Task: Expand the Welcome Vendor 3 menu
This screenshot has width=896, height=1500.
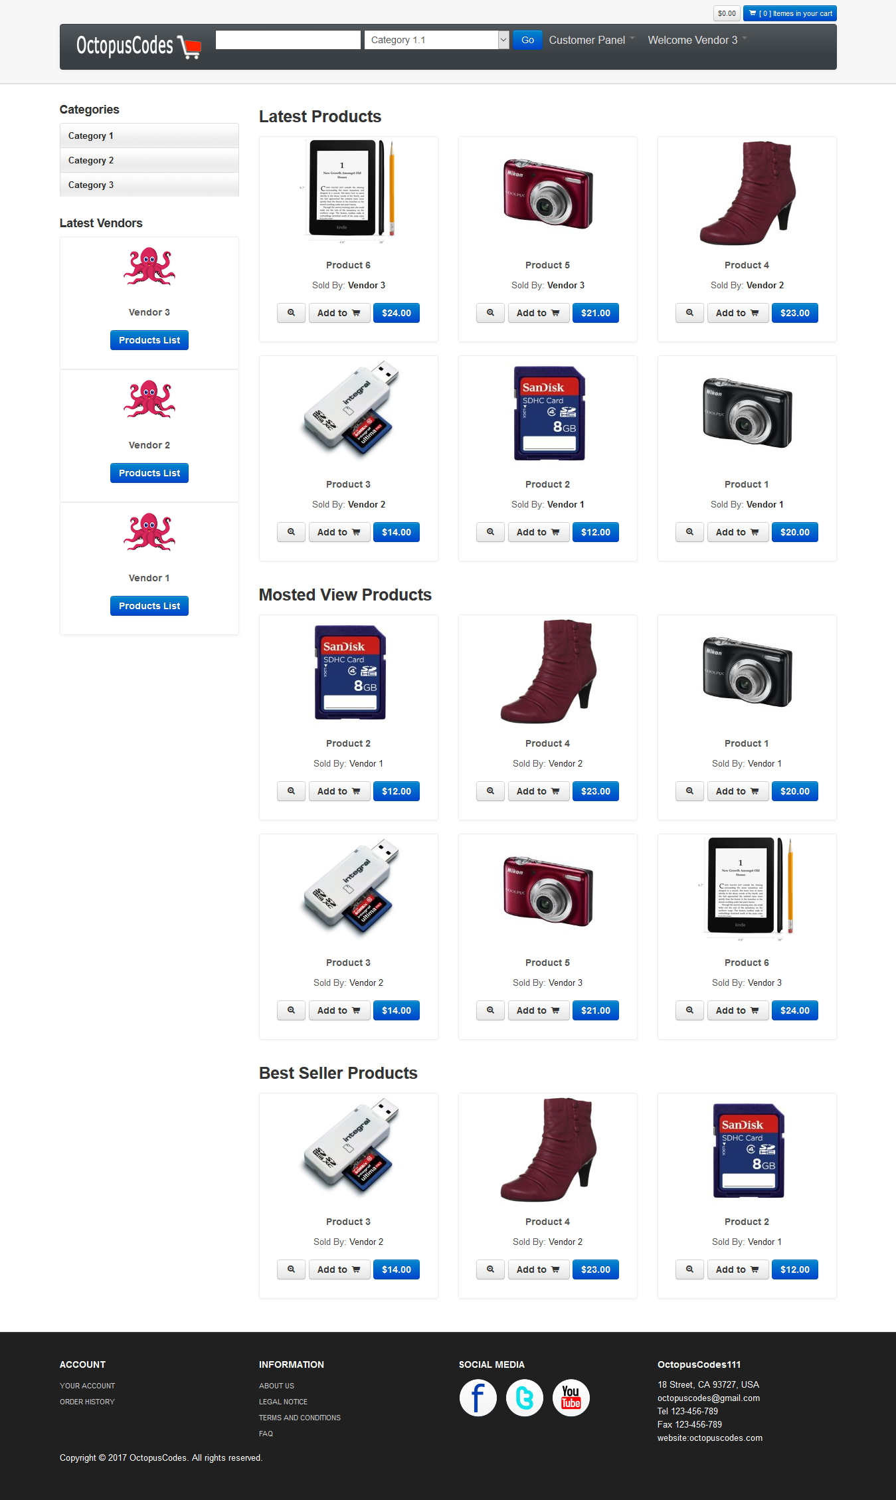Action: click(x=697, y=40)
